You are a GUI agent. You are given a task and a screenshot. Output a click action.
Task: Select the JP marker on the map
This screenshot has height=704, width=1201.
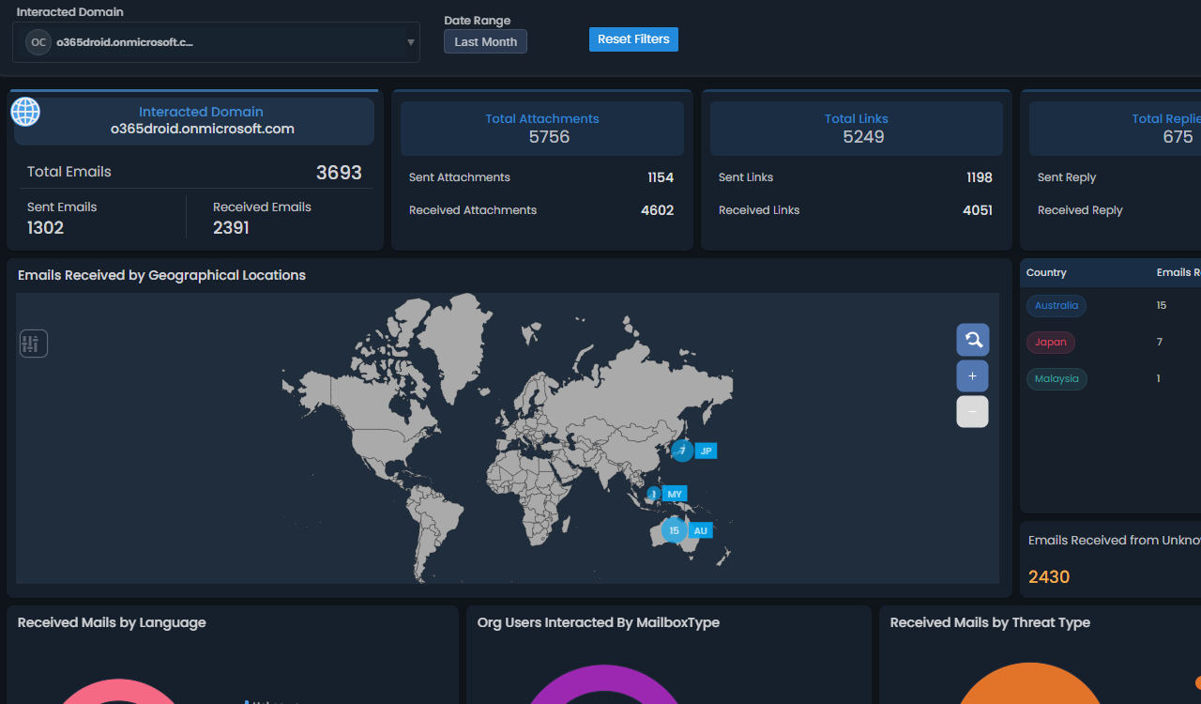coord(706,451)
